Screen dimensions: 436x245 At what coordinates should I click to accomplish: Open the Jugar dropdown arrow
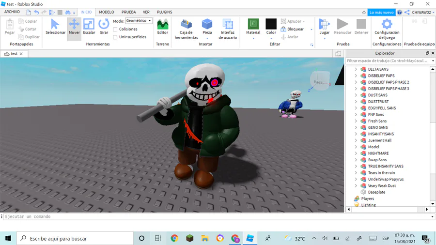click(x=325, y=38)
